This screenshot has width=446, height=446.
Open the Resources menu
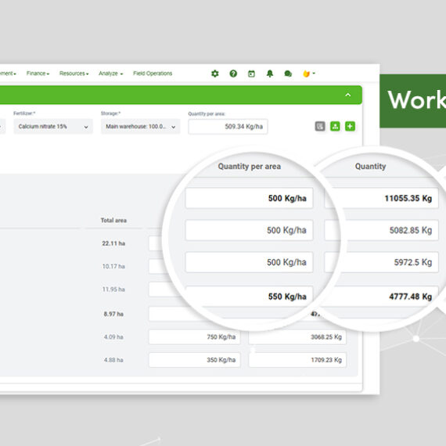[x=74, y=74]
